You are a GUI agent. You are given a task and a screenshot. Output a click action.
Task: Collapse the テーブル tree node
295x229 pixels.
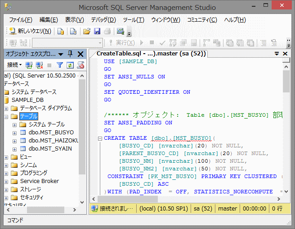click(6, 117)
